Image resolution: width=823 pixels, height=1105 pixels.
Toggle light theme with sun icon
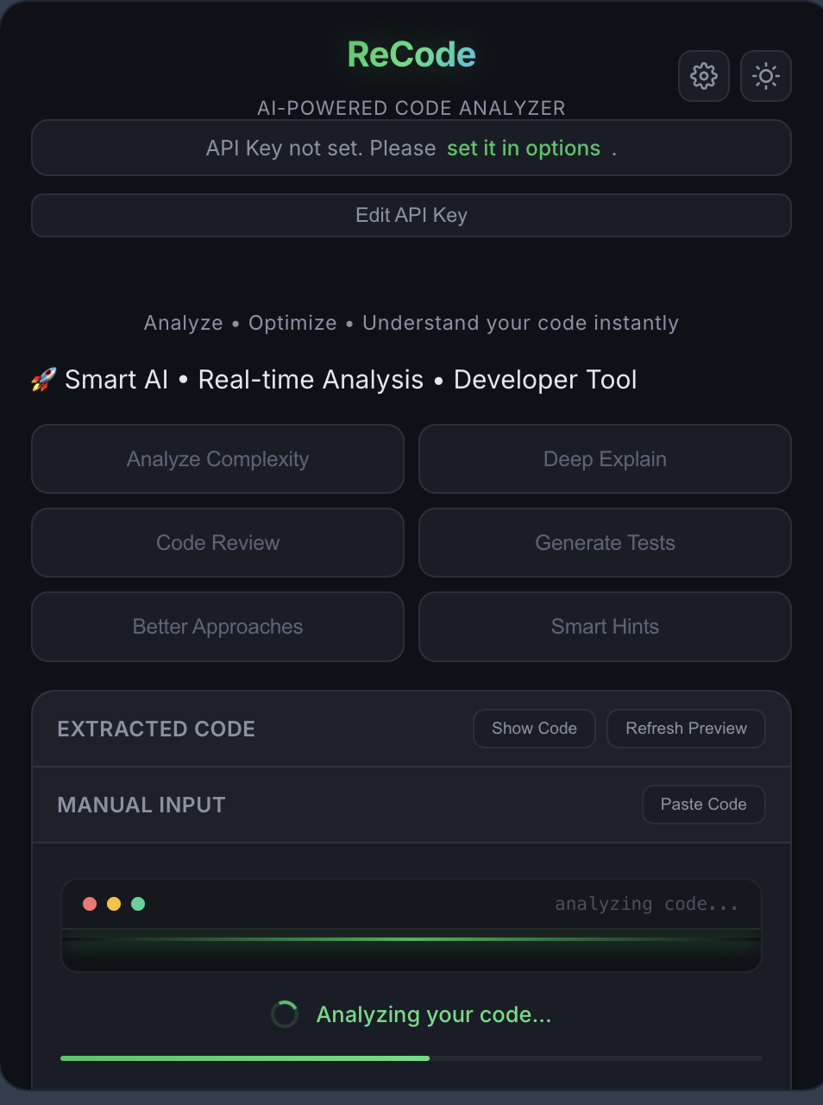(x=765, y=76)
